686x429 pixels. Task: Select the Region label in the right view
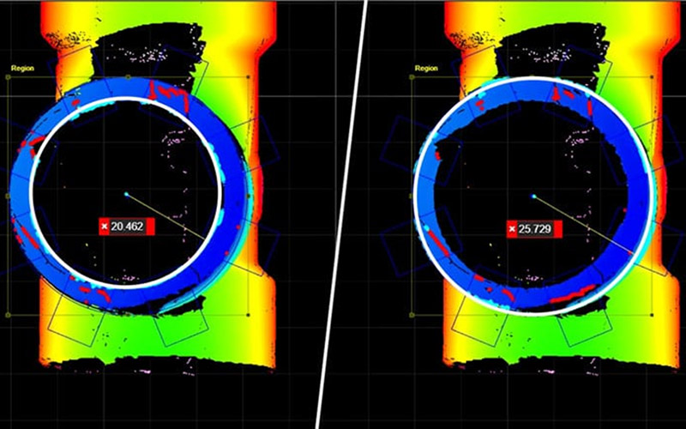tap(426, 67)
